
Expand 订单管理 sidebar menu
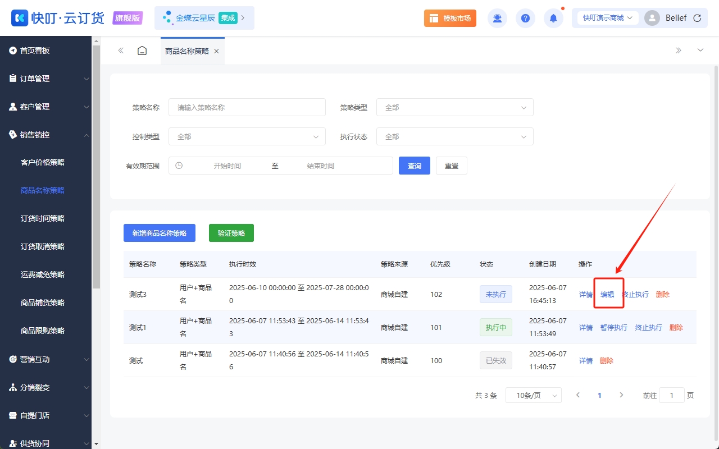45,79
